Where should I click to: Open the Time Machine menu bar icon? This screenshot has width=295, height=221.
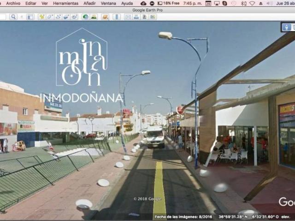pyautogui.click(x=234, y=3)
